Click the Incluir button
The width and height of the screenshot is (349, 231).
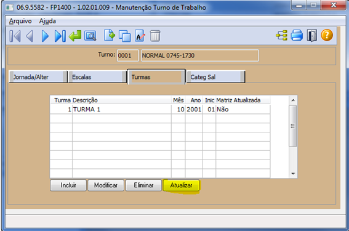click(68, 185)
